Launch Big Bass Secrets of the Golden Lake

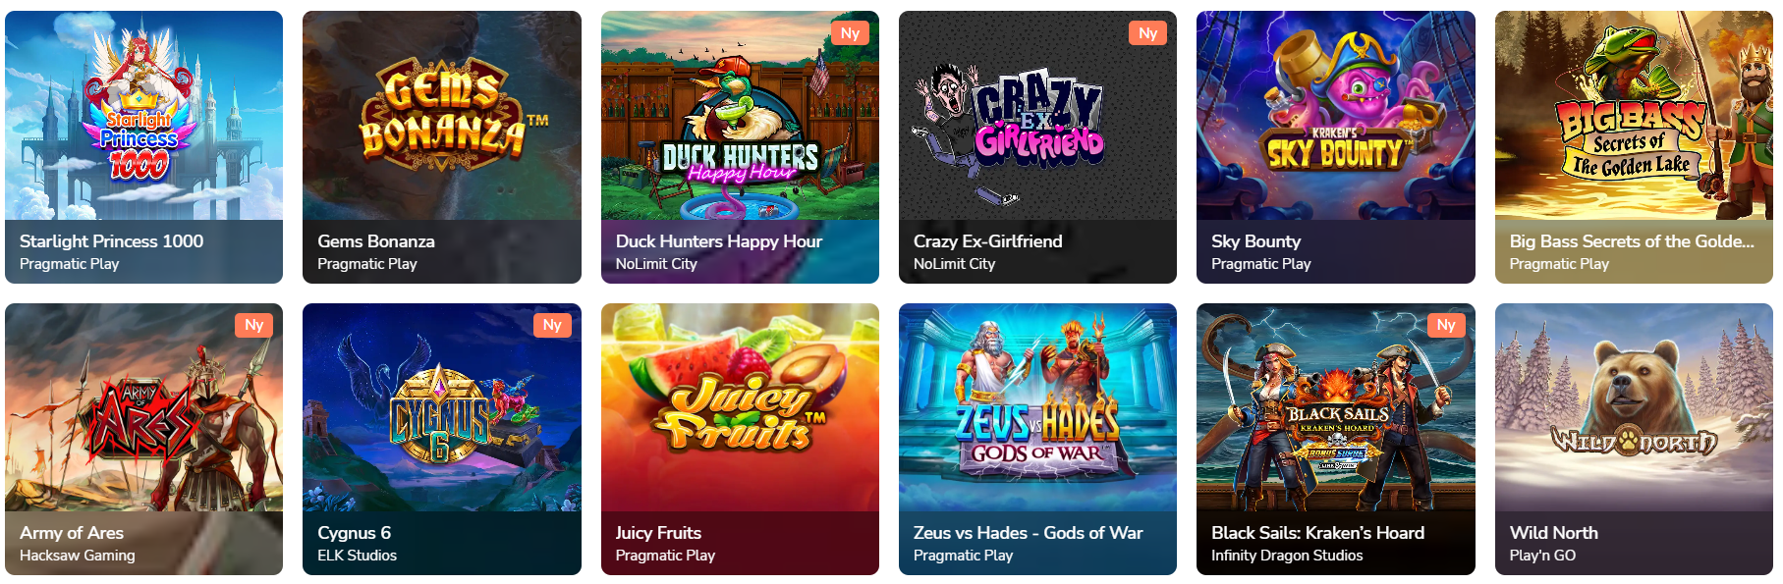click(1634, 116)
